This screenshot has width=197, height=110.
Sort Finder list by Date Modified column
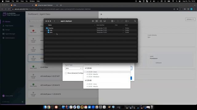coord(100,25)
